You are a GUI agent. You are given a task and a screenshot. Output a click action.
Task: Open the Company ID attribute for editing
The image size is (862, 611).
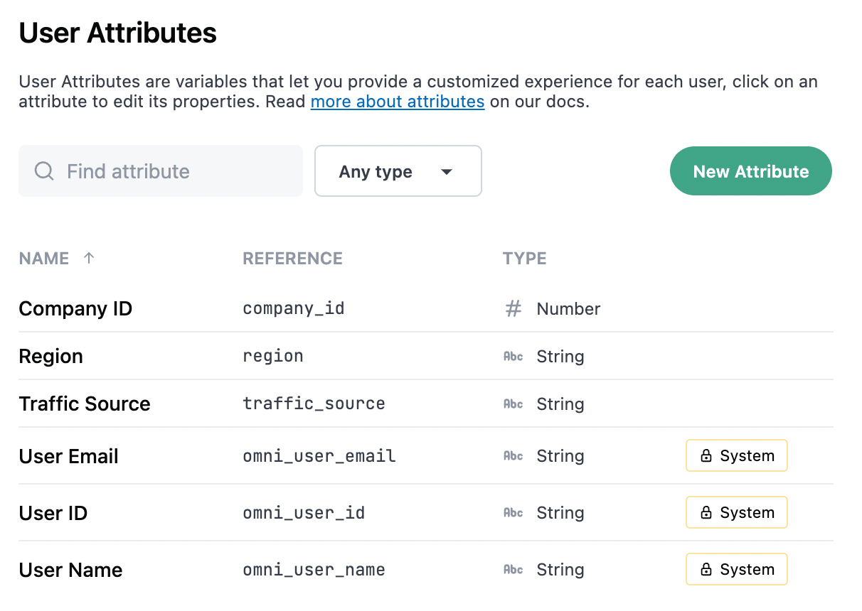[x=75, y=308]
